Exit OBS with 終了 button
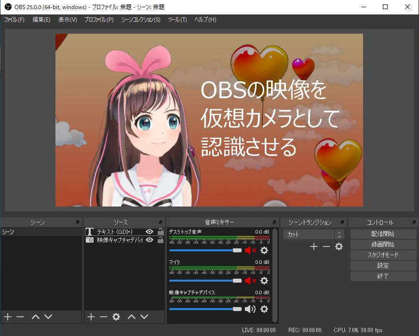The width and height of the screenshot is (419, 336). tap(383, 276)
